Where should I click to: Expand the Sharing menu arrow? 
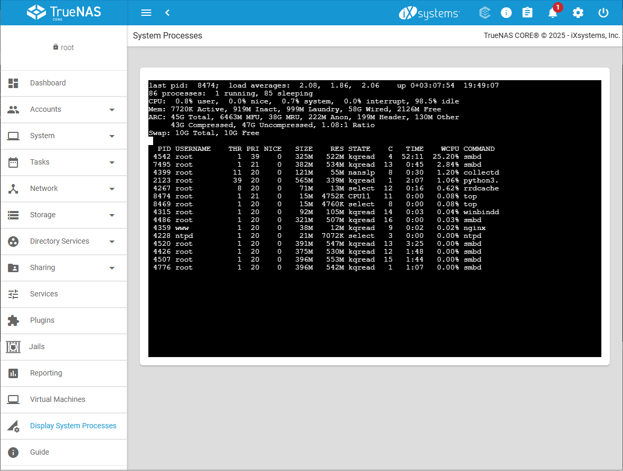tap(112, 268)
